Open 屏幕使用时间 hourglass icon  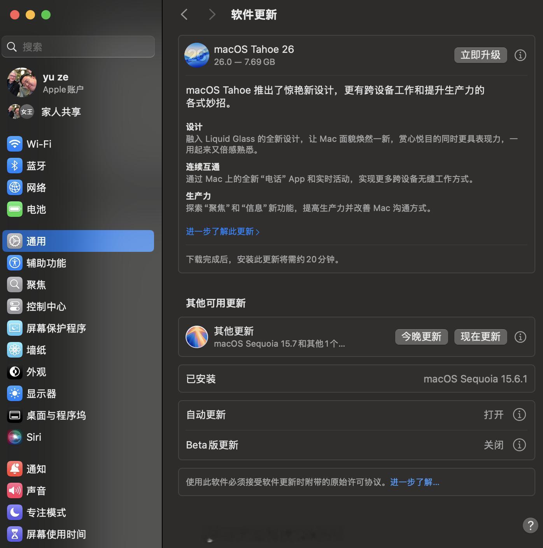click(15, 534)
